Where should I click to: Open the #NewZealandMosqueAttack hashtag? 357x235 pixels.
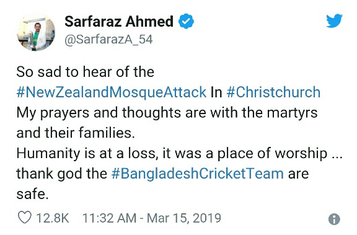pyautogui.click(x=112, y=92)
